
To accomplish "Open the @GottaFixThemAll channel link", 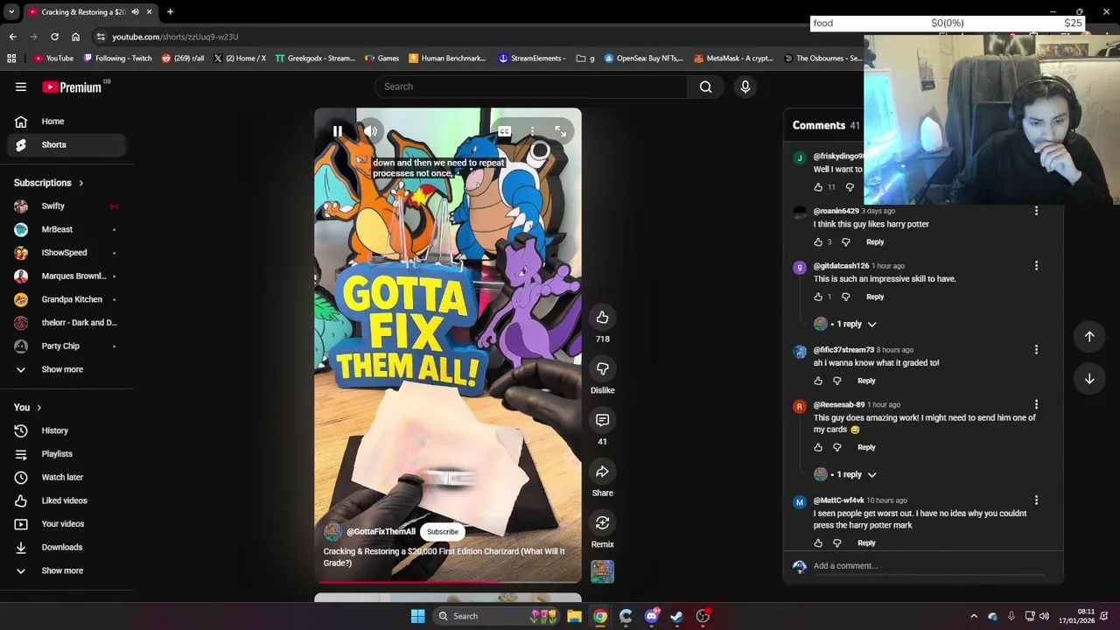I will pos(381,532).
